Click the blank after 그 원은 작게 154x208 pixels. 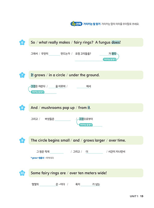pos(57,152)
